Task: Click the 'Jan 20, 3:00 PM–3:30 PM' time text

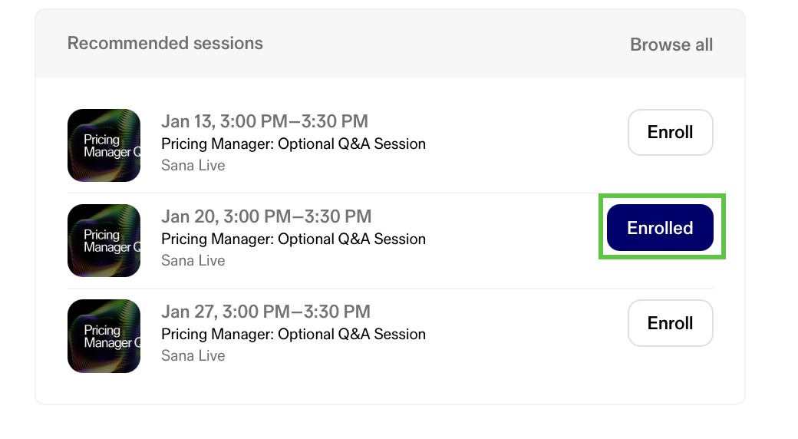Action: coord(265,216)
